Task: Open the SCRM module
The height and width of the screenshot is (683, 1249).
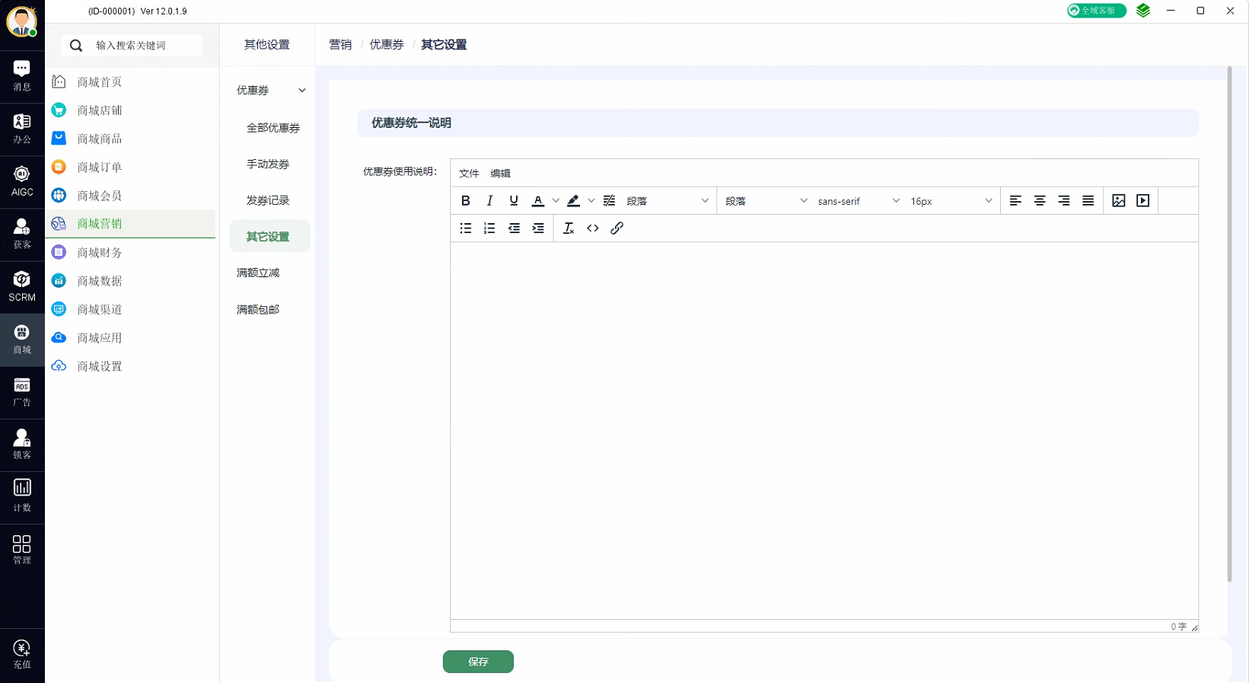Action: pos(22,286)
